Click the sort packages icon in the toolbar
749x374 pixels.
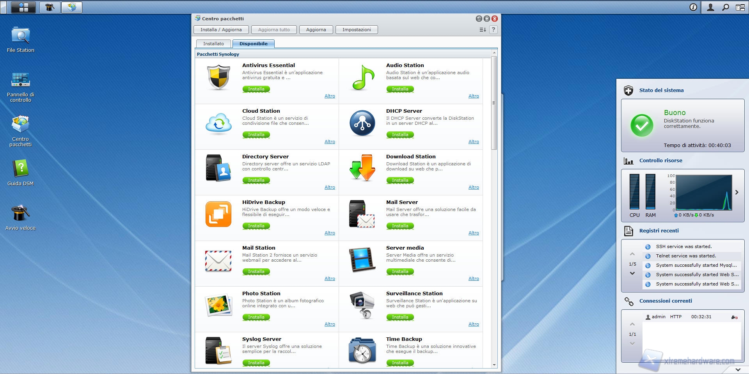point(483,30)
